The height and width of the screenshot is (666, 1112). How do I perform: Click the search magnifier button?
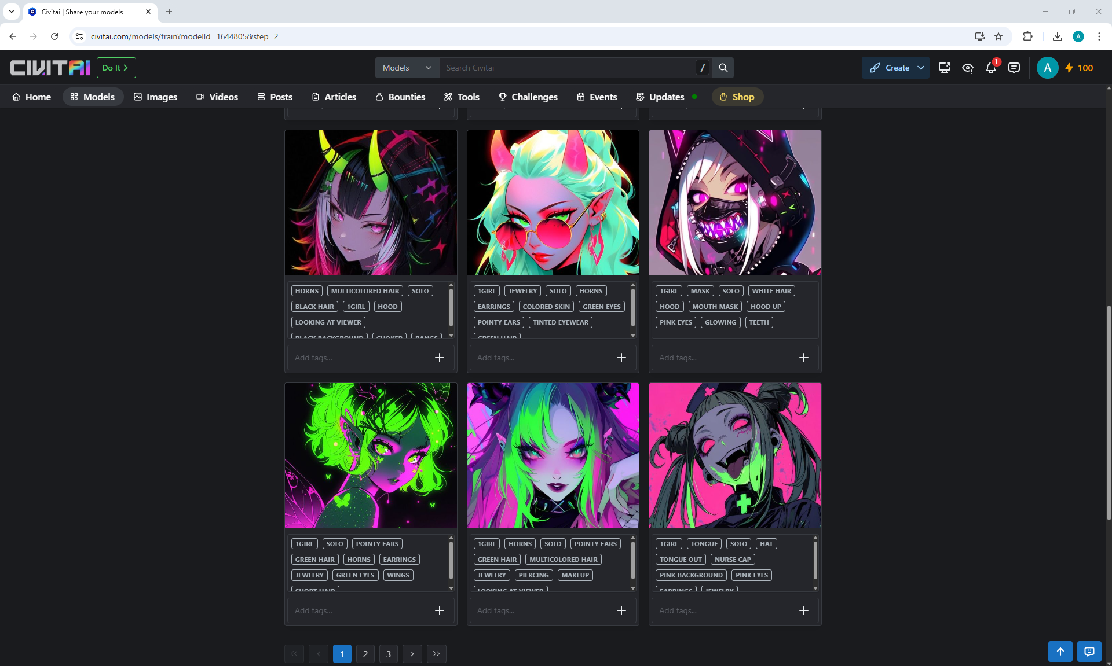[x=723, y=68]
